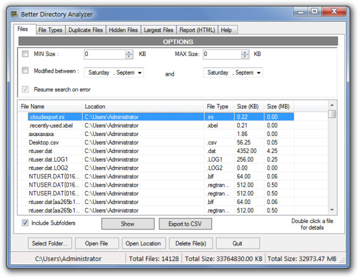Maximize the Better Directory Analyzer window
359x278 pixels.
pos(314,11)
